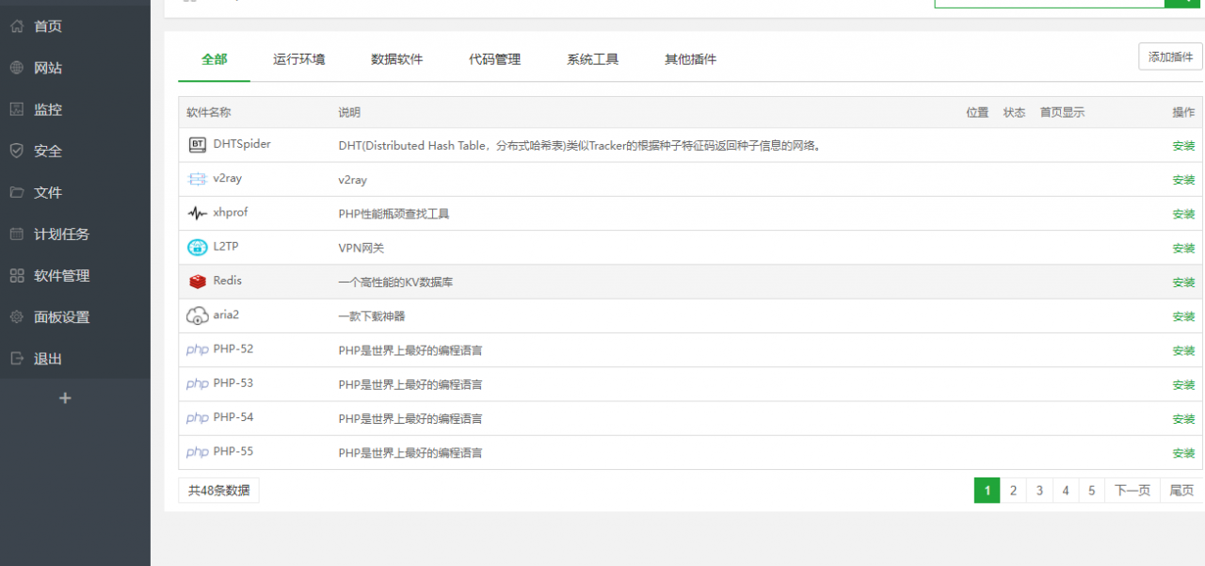Click the xhprof description PHP性能瓶颈查找工具
1205x566 pixels.
click(x=394, y=214)
